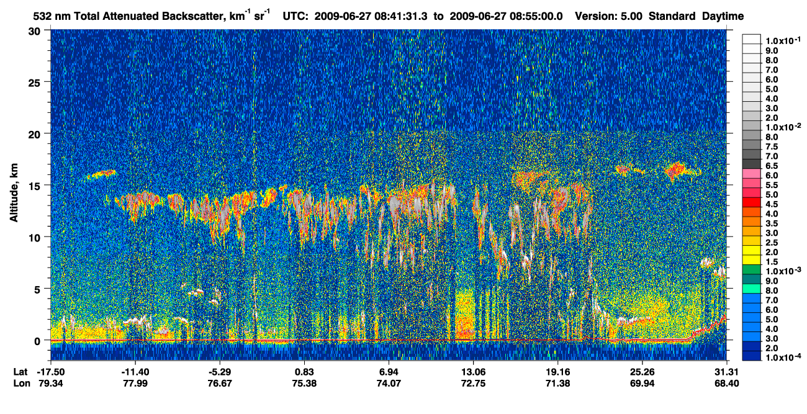Click the light orange 2.5 colorbar swatch

751,240
